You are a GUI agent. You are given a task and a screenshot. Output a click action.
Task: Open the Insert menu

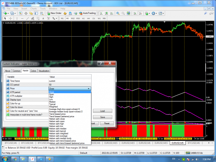tap(24, 9)
